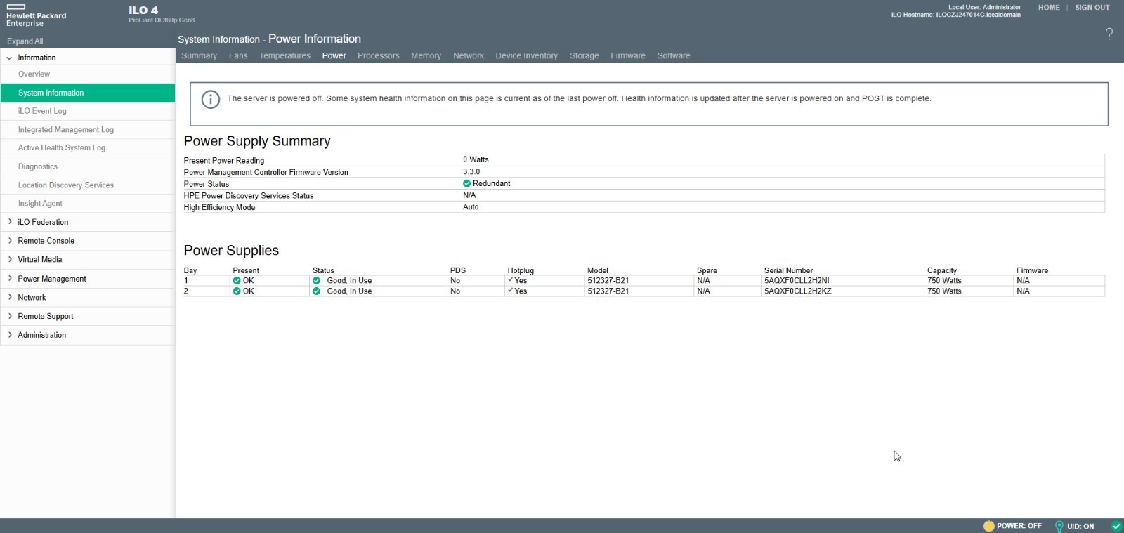Click the Capacity column header
Screen dimensions: 1124x533
coord(941,270)
